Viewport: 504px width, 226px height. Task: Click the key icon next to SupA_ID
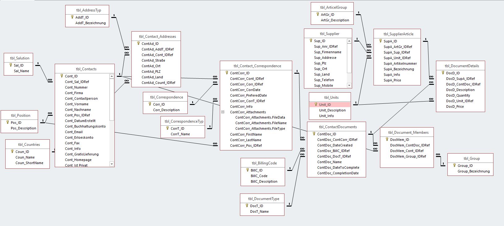380,41
